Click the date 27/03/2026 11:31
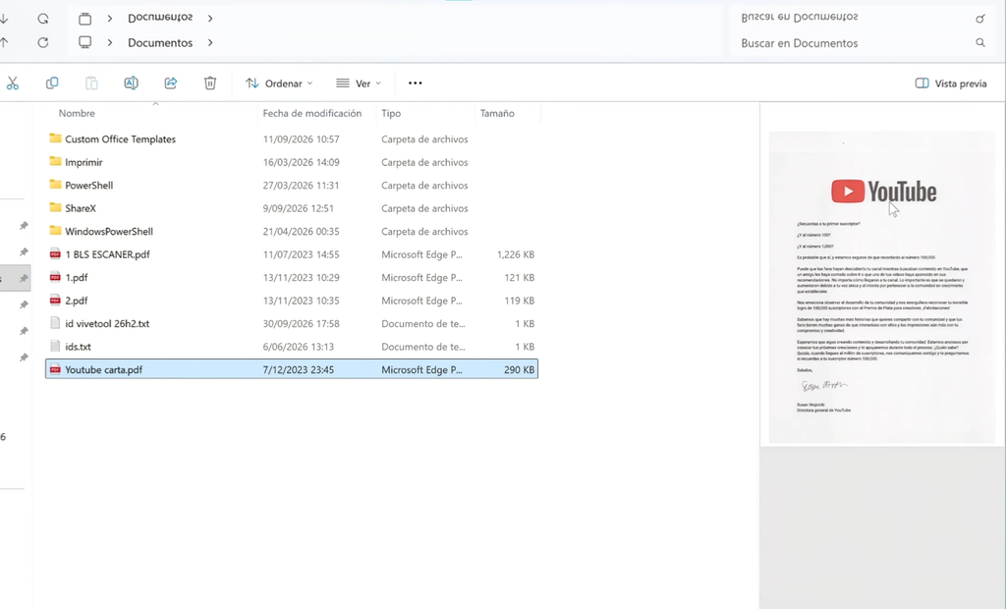1006x609 pixels. click(x=301, y=185)
